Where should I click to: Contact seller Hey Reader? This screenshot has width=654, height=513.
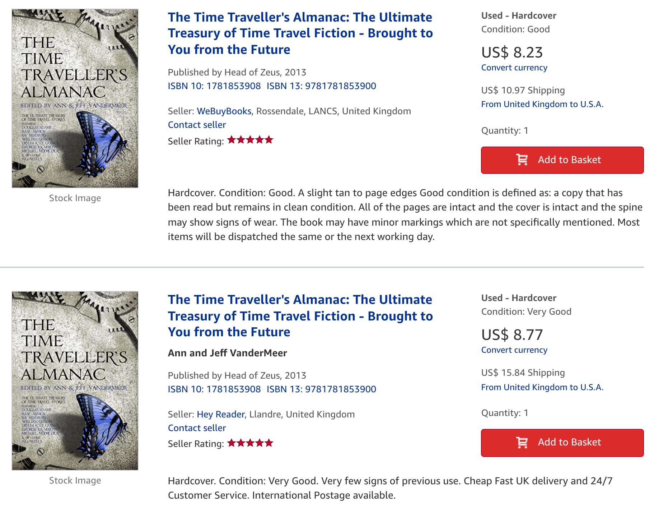point(197,428)
